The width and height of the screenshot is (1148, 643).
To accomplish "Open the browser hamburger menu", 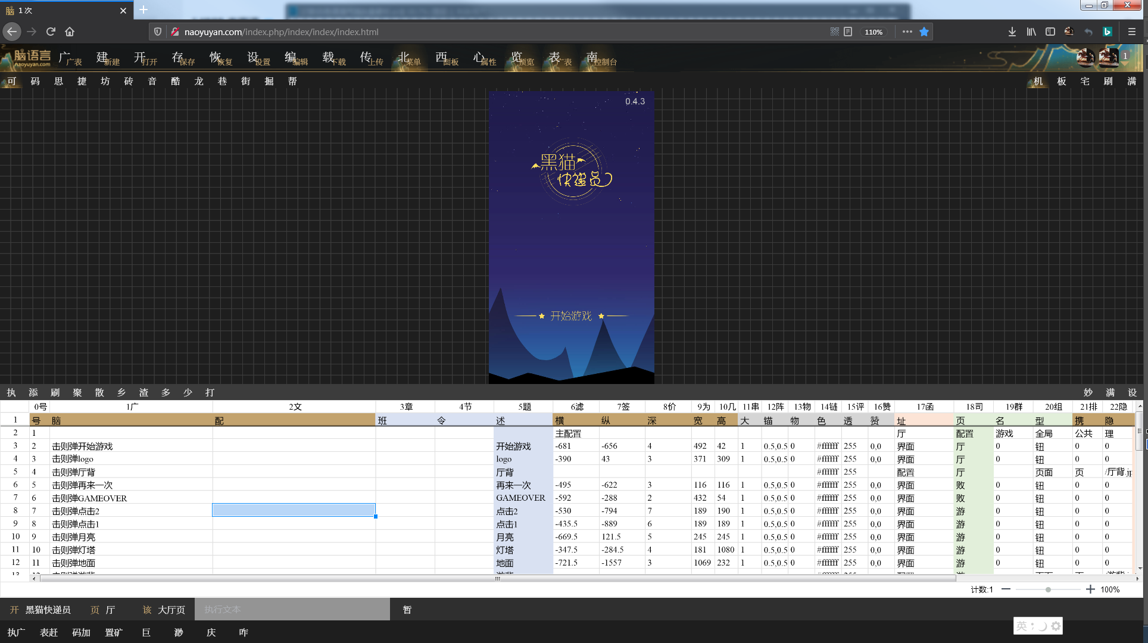I will pos(1131,32).
